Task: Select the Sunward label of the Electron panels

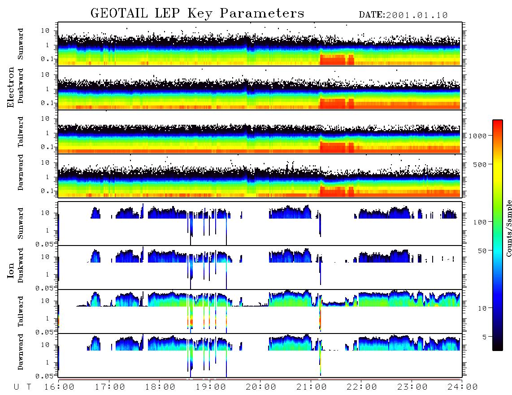Action: coord(21,44)
